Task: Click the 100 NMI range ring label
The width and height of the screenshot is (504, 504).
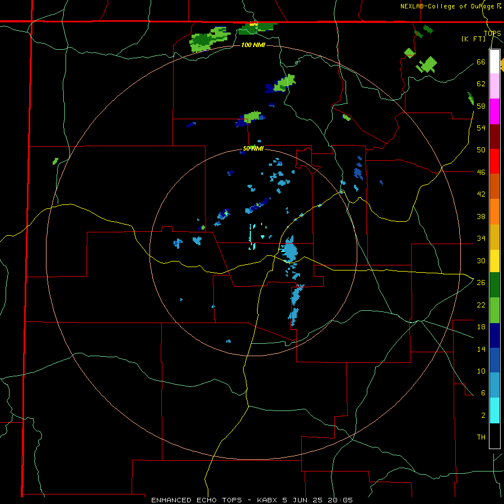Action: point(253,45)
